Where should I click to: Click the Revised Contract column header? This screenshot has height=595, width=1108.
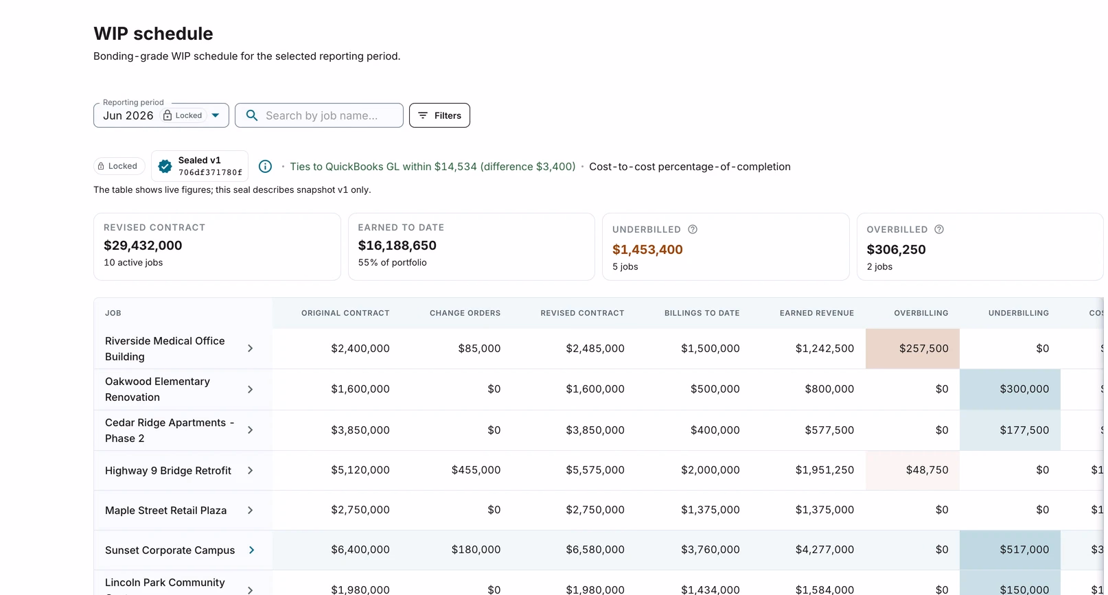click(x=582, y=313)
